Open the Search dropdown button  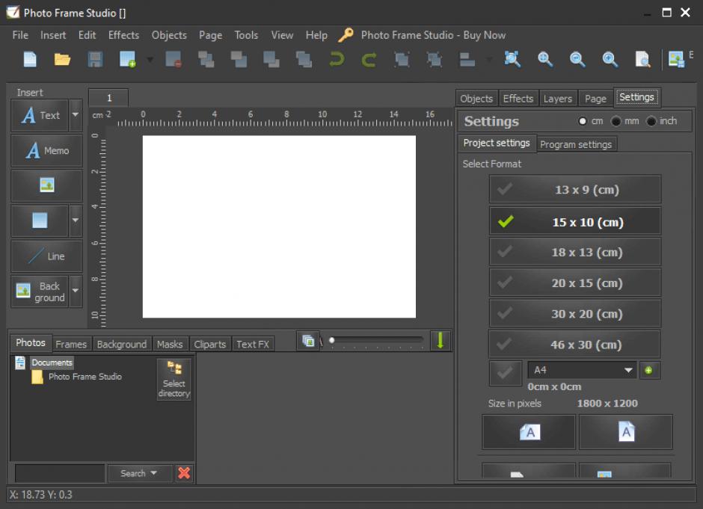point(139,473)
